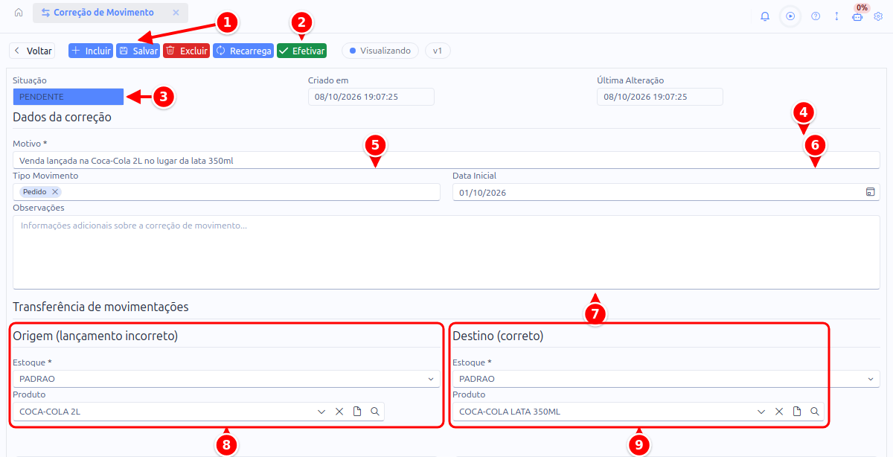Save with the Salvar button

click(138, 51)
